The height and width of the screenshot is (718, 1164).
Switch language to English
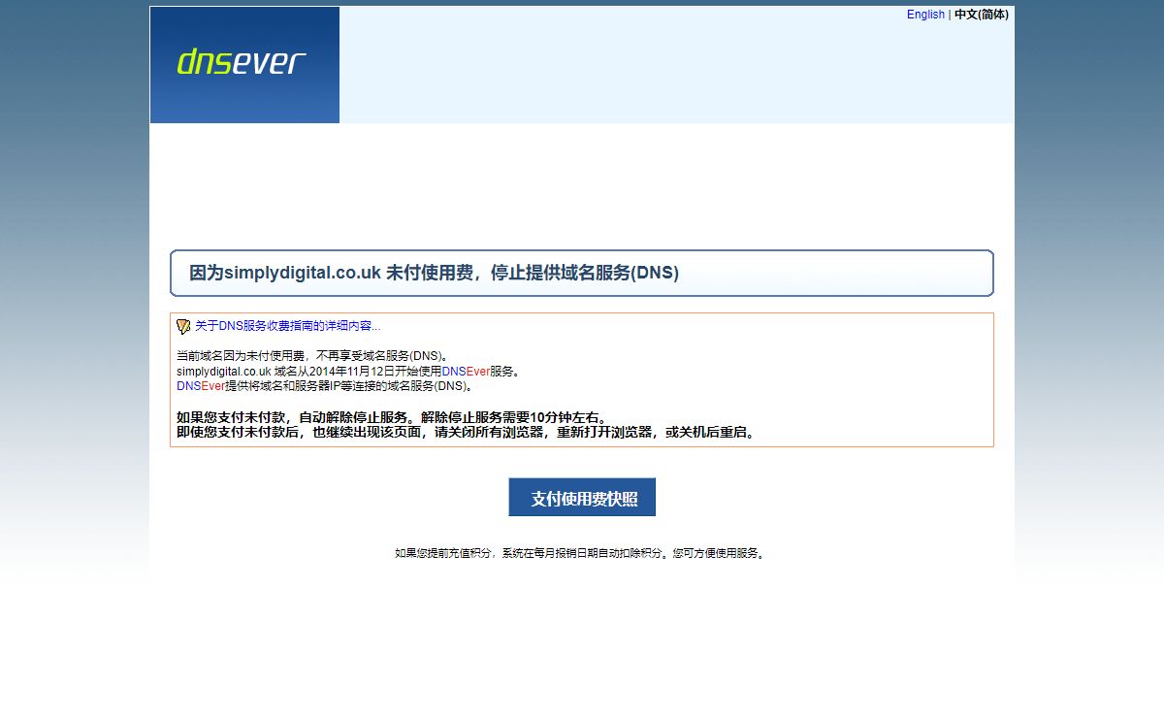click(925, 15)
